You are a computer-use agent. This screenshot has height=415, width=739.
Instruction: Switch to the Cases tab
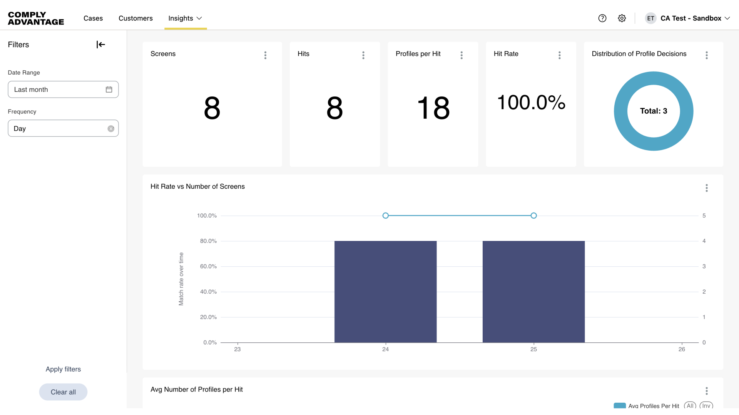click(93, 18)
